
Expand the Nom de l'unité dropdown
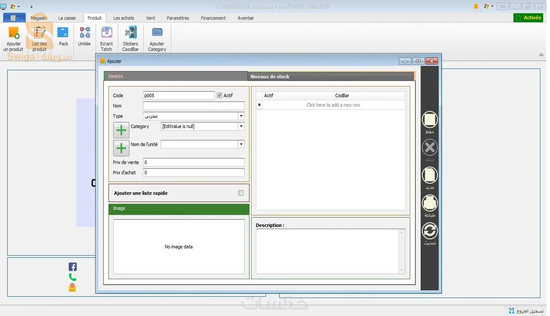tap(241, 144)
